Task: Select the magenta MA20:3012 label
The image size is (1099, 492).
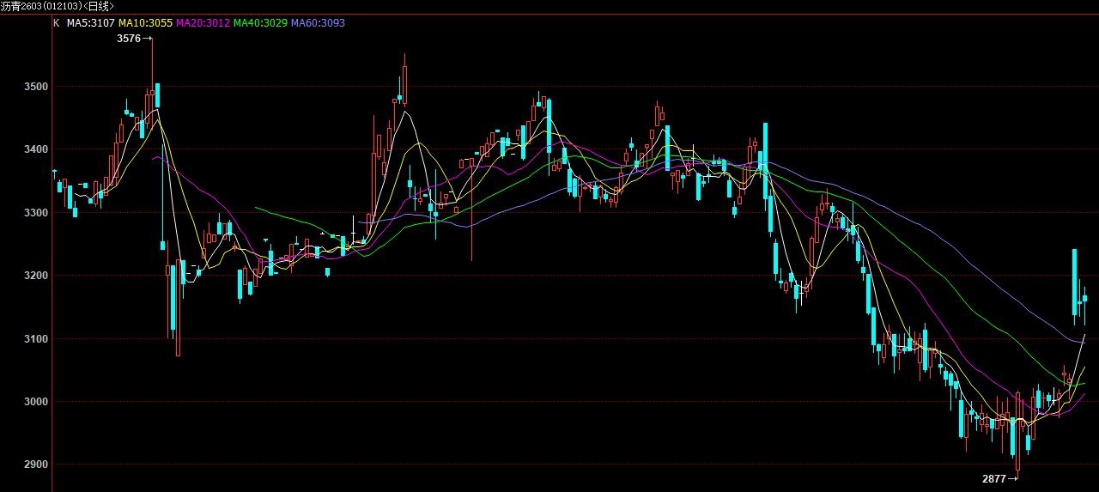Action: point(203,23)
